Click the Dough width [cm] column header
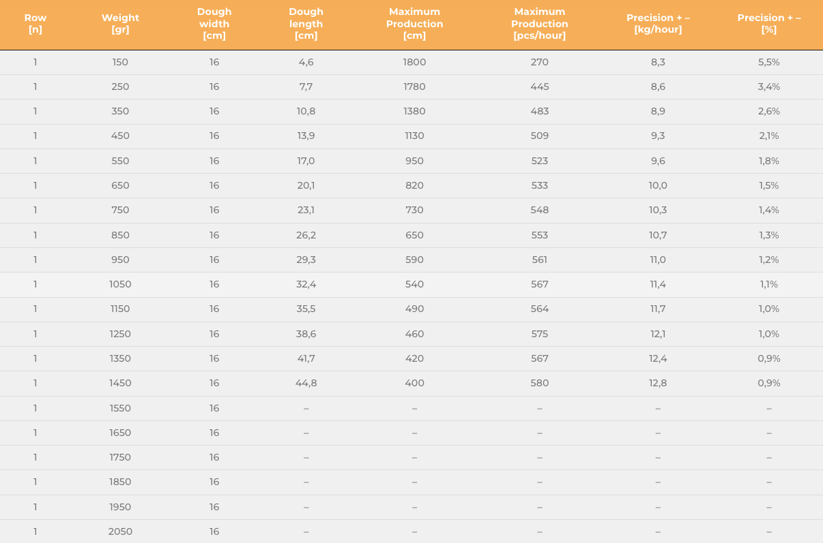The height and width of the screenshot is (543, 823). (214, 24)
